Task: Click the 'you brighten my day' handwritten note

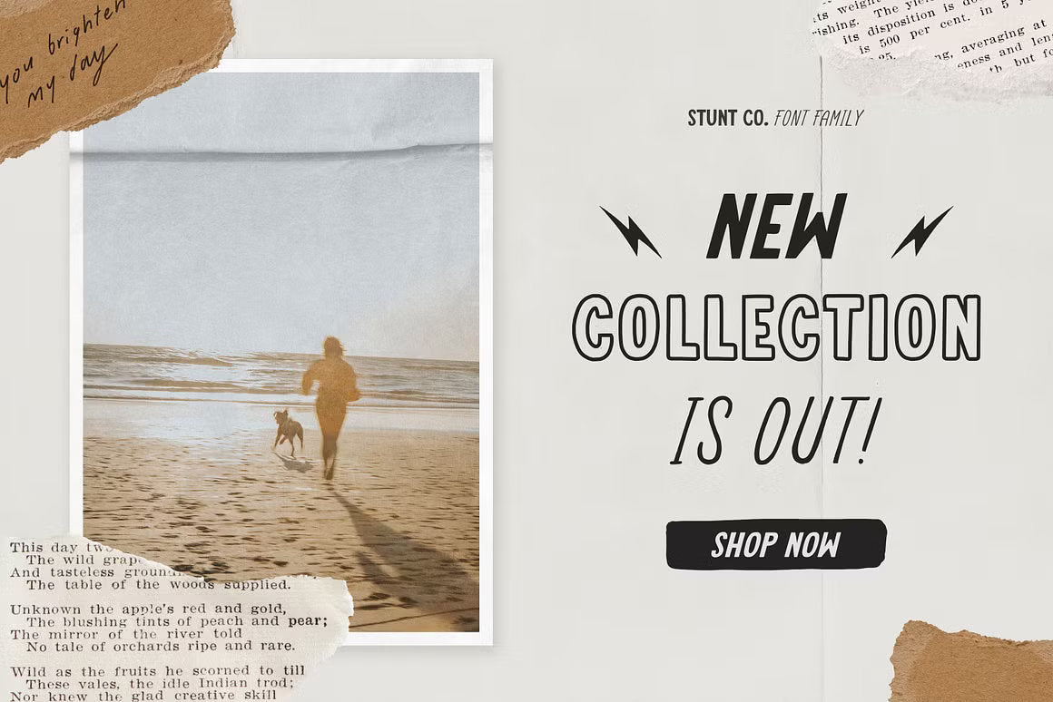Action: tap(62, 57)
